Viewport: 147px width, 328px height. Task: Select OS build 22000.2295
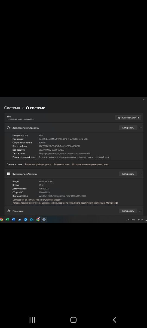coord(44,192)
